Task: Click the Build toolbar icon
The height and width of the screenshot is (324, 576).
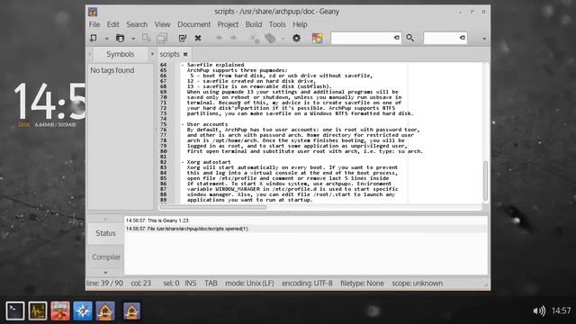Action: coord(270,38)
